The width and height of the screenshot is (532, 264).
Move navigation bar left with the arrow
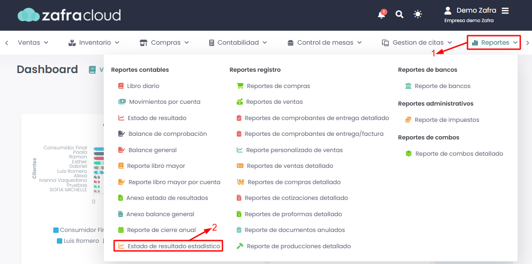pos(7,42)
